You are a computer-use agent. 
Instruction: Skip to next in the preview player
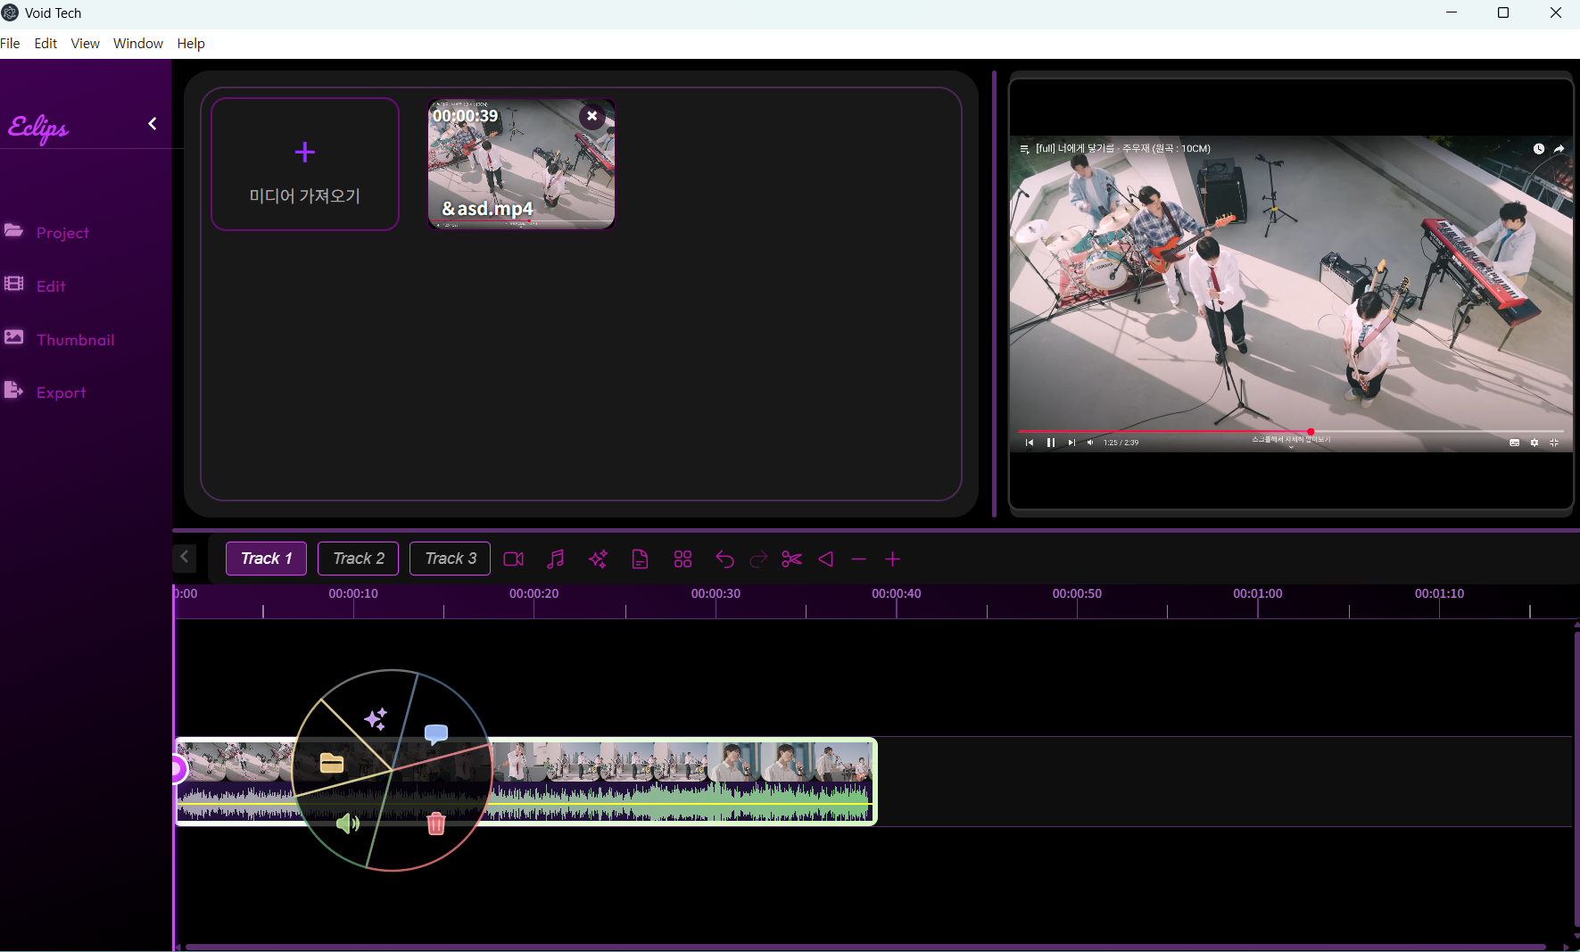click(1071, 443)
